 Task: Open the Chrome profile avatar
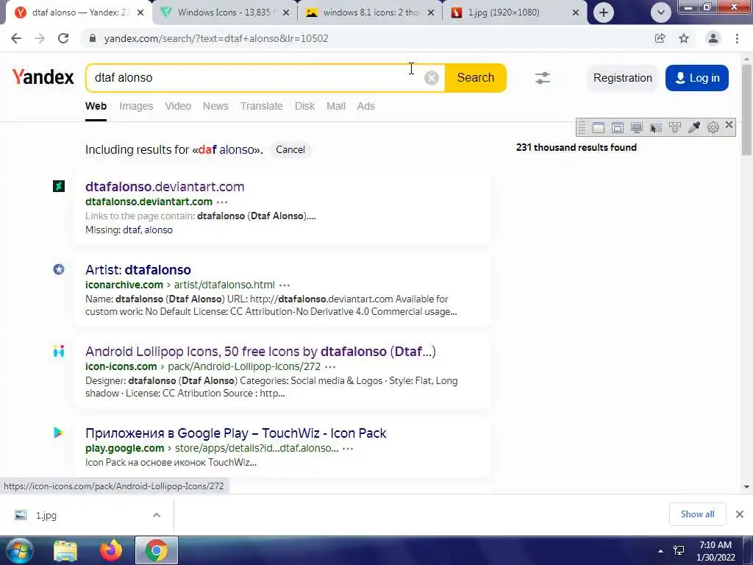pyautogui.click(x=713, y=38)
